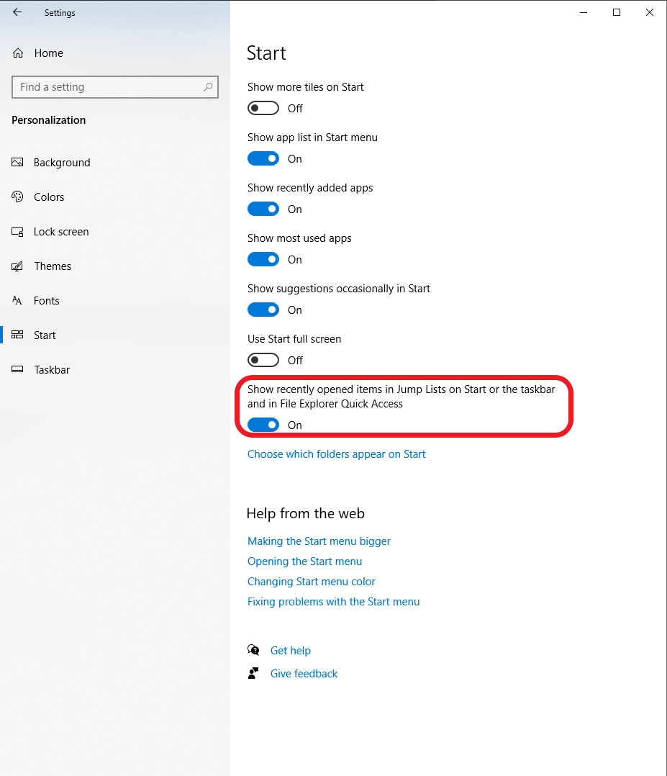Disable Show recently added apps toggle

[263, 209]
